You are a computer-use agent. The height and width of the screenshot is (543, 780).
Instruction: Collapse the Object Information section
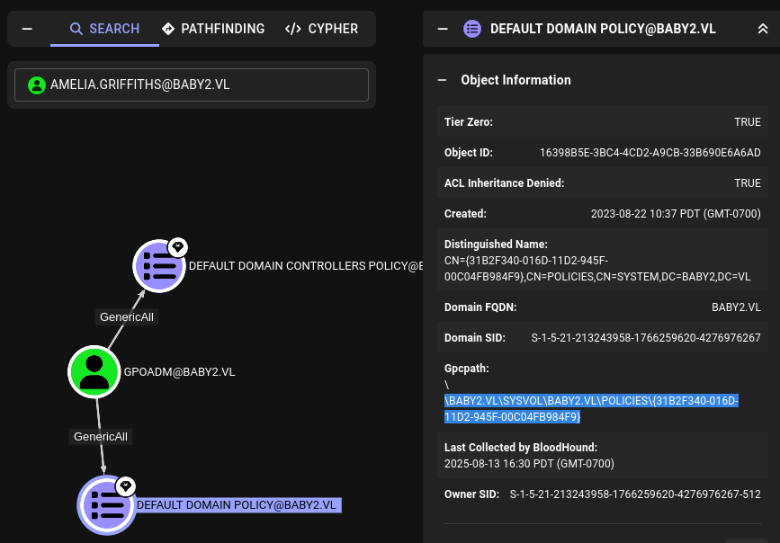(442, 80)
